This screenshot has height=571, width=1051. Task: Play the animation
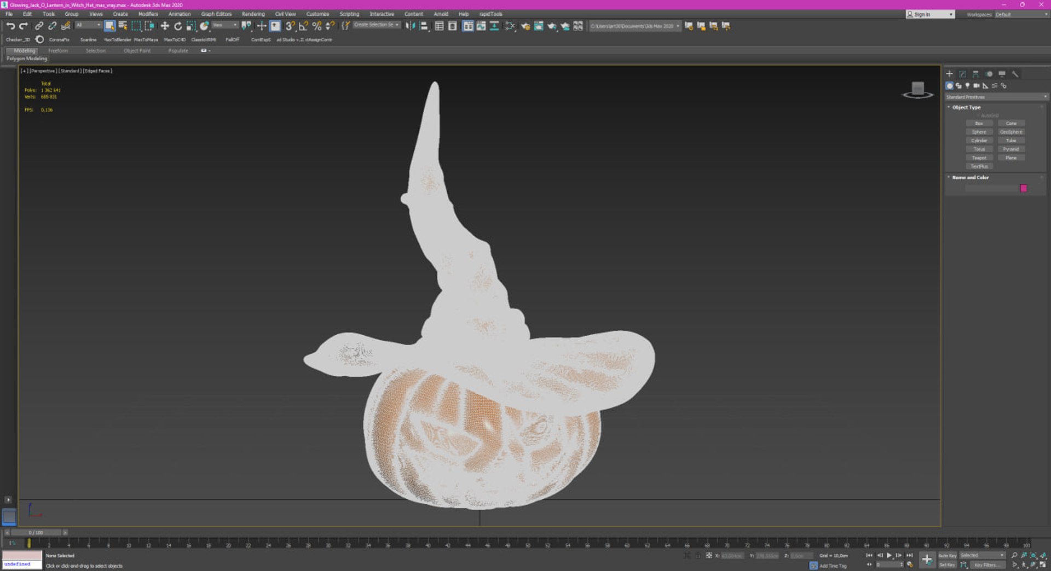coord(889,556)
